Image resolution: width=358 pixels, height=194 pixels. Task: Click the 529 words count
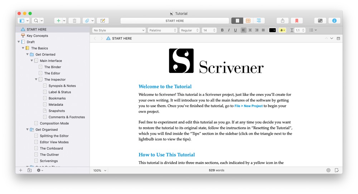click(x=217, y=170)
